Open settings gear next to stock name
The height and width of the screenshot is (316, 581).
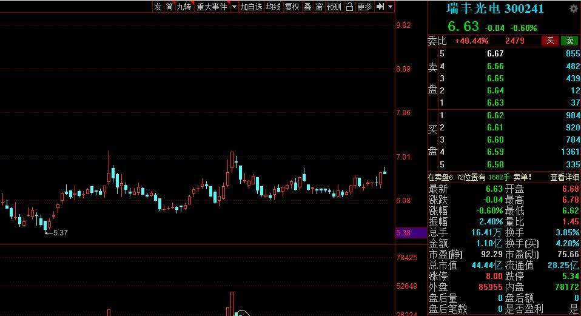[573, 8]
